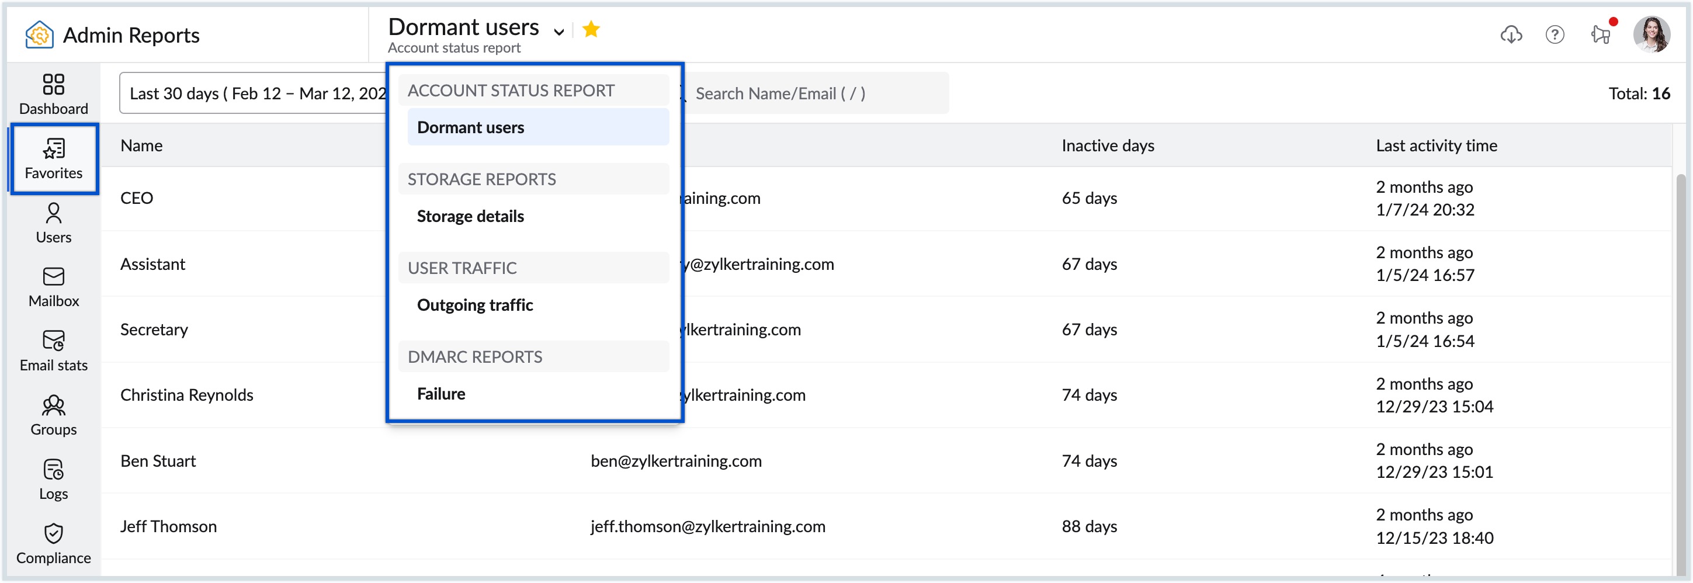Click the Admin Reports title text
The height and width of the screenshot is (583, 1693).
[131, 35]
